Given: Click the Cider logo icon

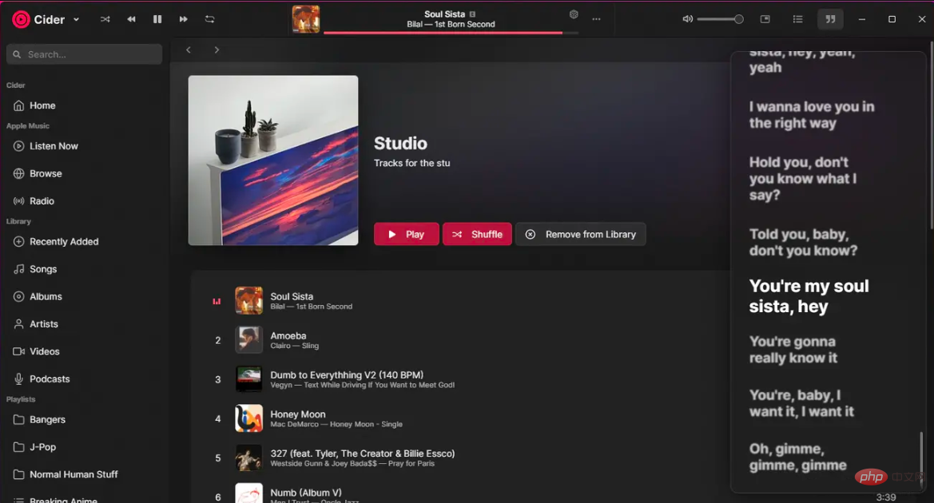Looking at the screenshot, I should pos(21,20).
